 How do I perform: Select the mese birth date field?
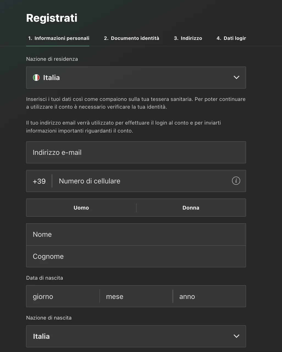pyautogui.click(x=136, y=296)
